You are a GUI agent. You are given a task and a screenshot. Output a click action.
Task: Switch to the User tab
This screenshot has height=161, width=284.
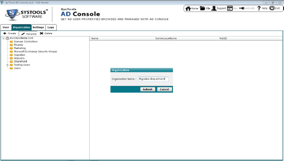click(x=6, y=27)
